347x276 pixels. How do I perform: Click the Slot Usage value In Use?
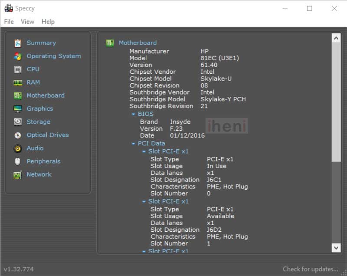tap(216, 166)
